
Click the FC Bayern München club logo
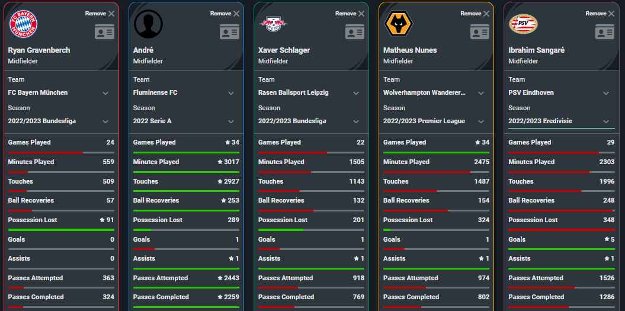point(23,24)
